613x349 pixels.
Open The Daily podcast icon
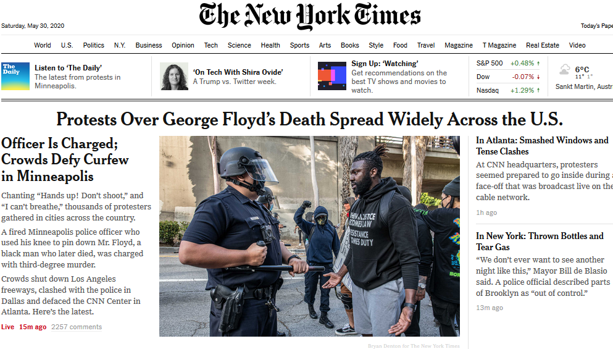coord(15,77)
